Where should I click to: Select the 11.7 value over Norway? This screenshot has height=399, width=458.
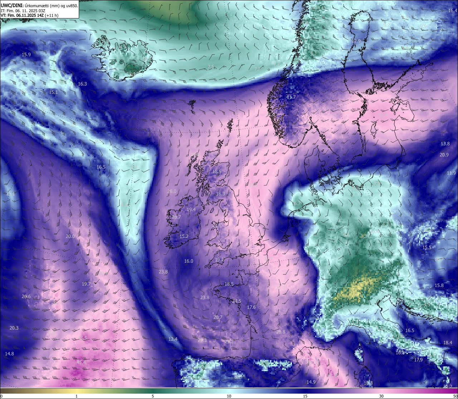pos(291,97)
